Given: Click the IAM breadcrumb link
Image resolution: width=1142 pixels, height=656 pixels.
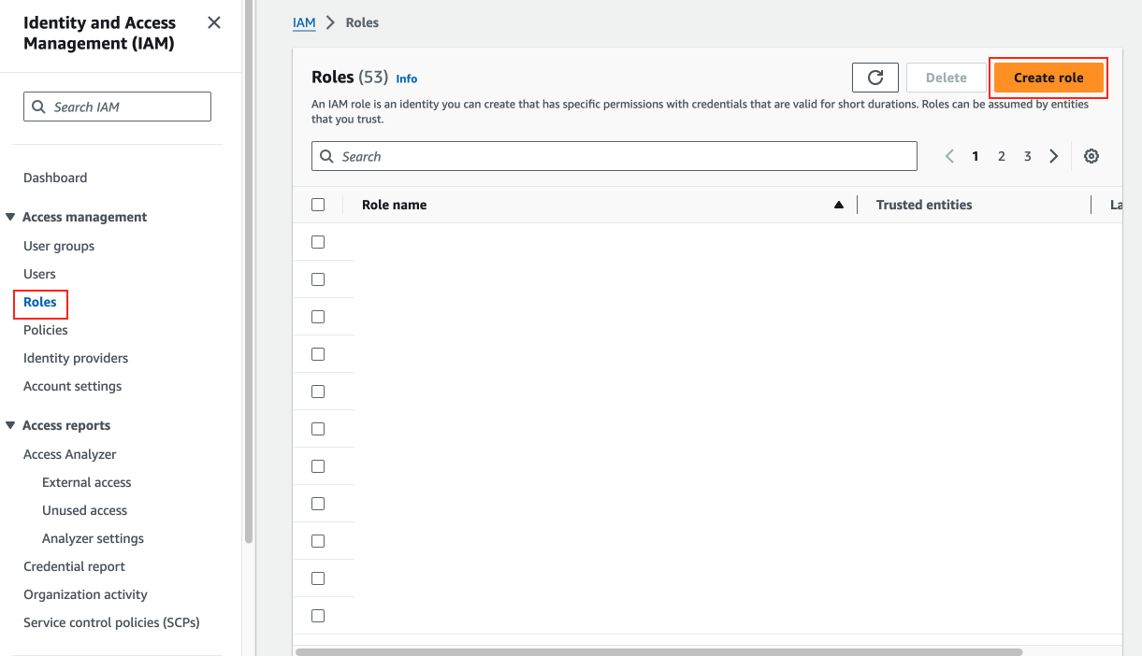Looking at the screenshot, I should tap(304, 22).
